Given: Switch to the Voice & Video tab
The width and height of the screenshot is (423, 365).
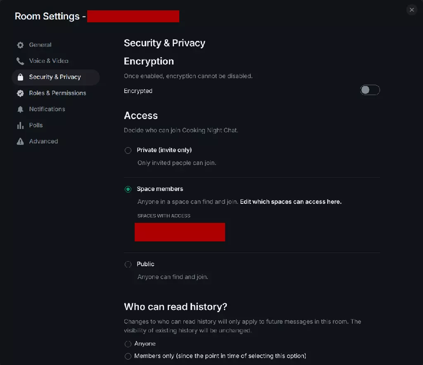Looking at the screenshot, I should point(49,61).
